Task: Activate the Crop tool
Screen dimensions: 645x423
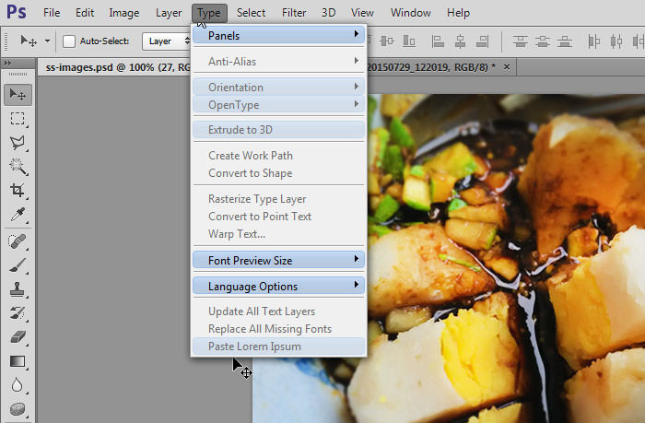Action: click(18, 191)
